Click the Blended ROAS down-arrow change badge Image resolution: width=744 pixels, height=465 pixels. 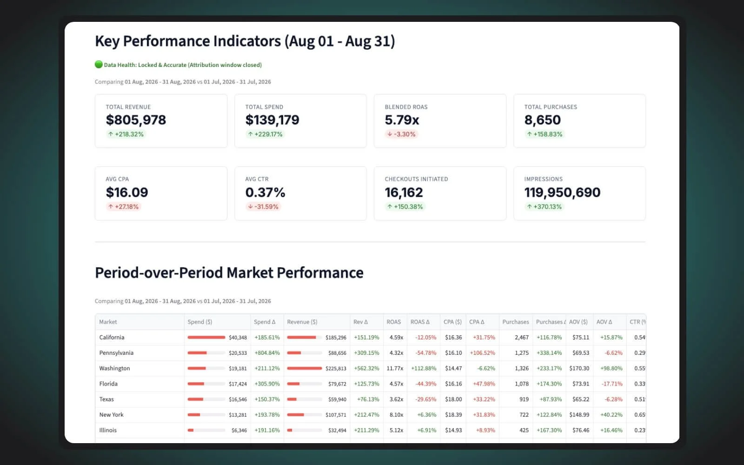point(401,134)
